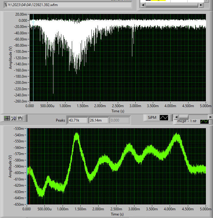
Task: Click the 20.00m upper Y-axis label
Action: [21, 14]
